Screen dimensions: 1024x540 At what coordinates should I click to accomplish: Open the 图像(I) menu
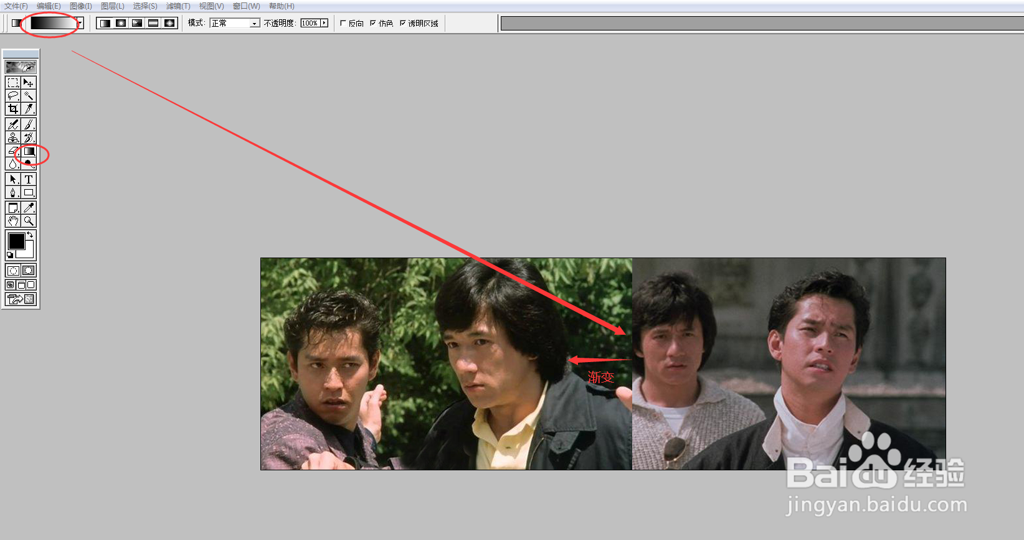pyautogui.click(x=80, y=6)
